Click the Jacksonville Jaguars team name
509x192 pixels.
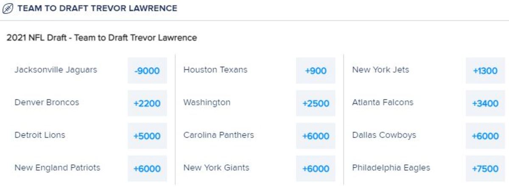coord(56,70)
